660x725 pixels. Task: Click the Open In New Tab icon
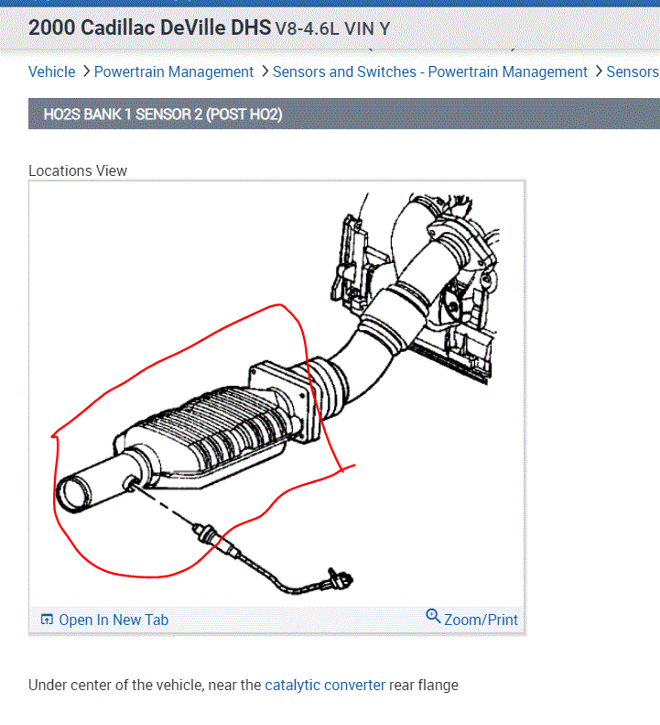(47, 619)
